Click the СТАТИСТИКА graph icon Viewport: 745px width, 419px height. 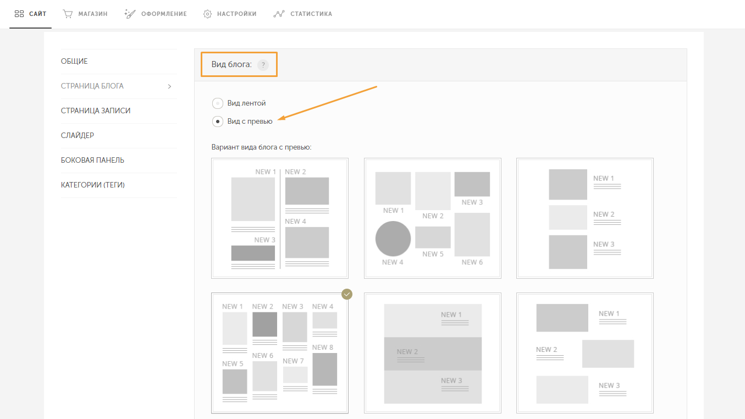[x=279, y=14]
